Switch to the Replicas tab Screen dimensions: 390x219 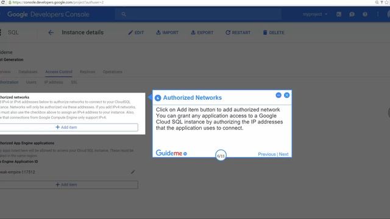pos(87,72)
